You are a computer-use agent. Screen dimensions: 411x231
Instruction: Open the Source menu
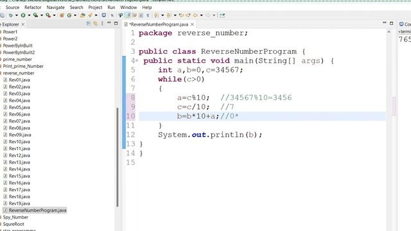click(x=12, y=7)
